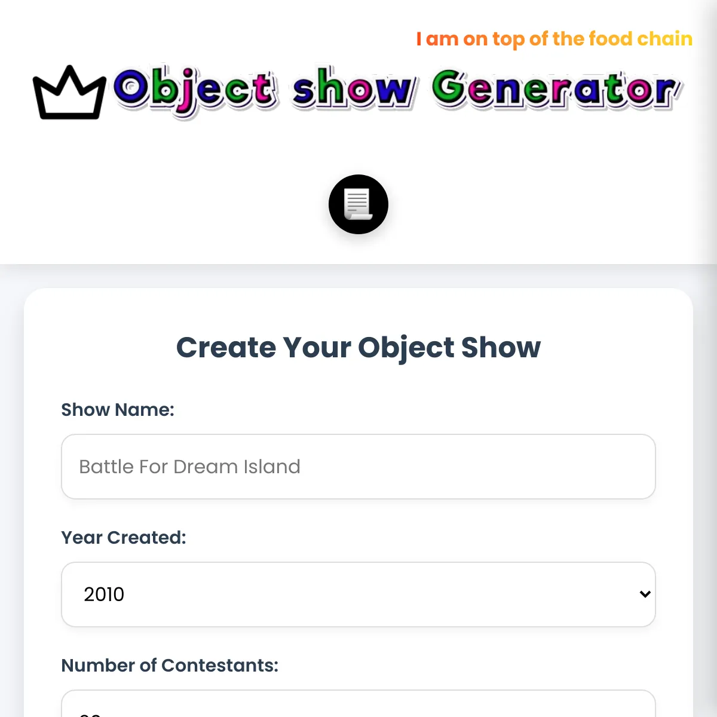Click "I am on top of the food chain" text
The height and width of the screenshot is (717, 717).
tap(554, 39)
